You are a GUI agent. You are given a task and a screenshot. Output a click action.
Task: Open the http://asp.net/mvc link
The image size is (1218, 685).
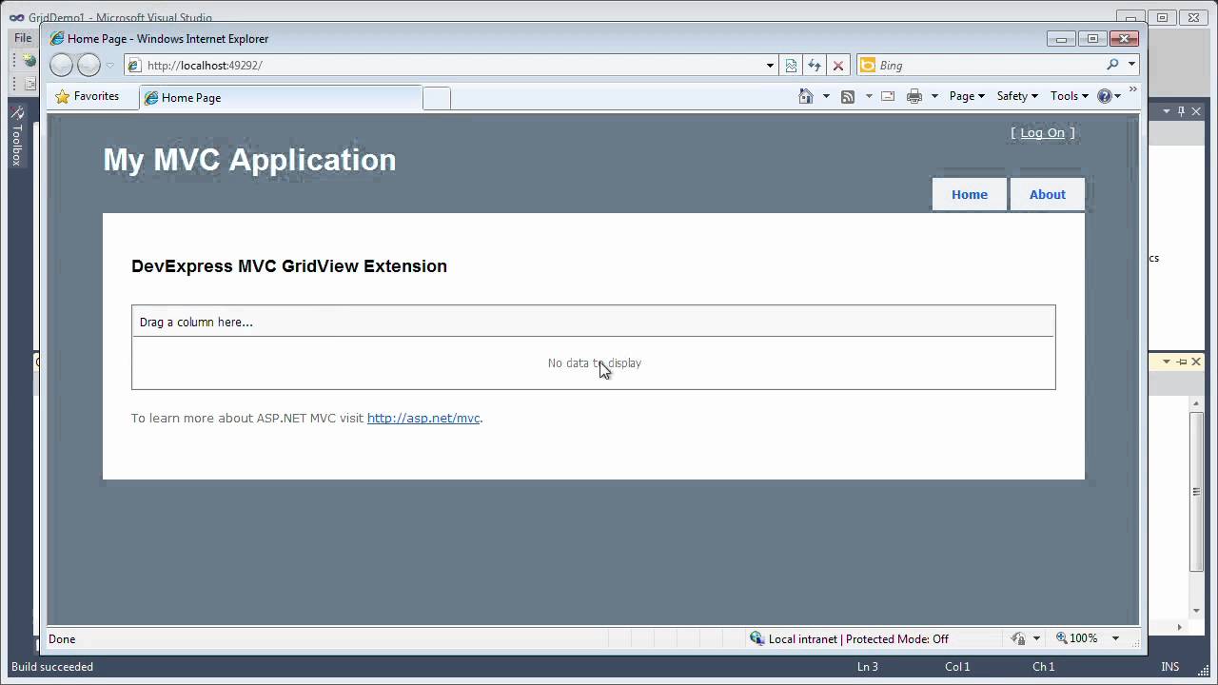tap(423, 418)
